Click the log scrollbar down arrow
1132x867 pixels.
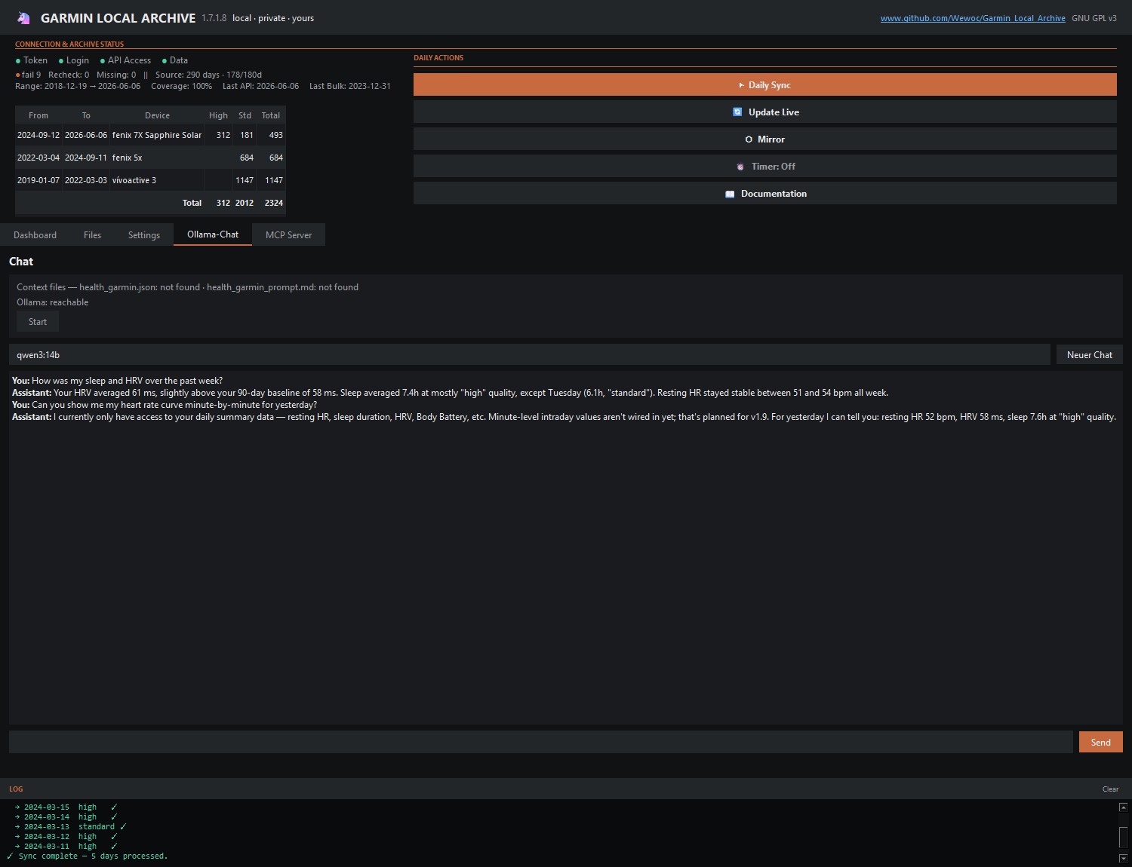coord(1123,858)
